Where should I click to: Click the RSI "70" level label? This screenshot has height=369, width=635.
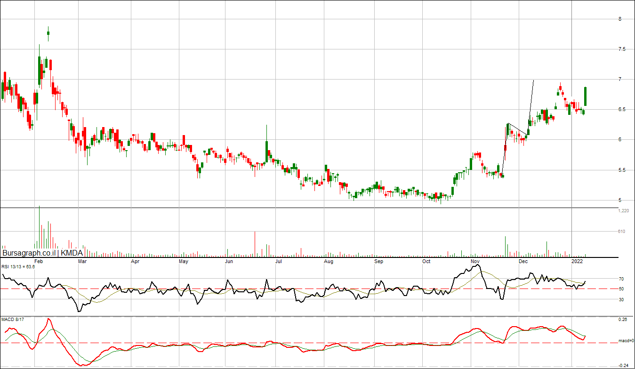[621, 279]
